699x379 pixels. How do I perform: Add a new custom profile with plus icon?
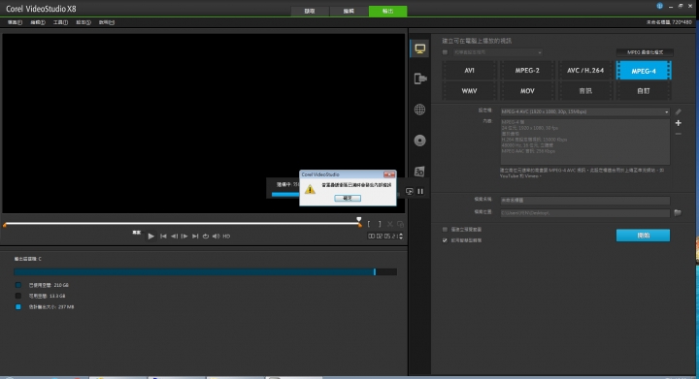pyautogui.click(x=678, y=123)
